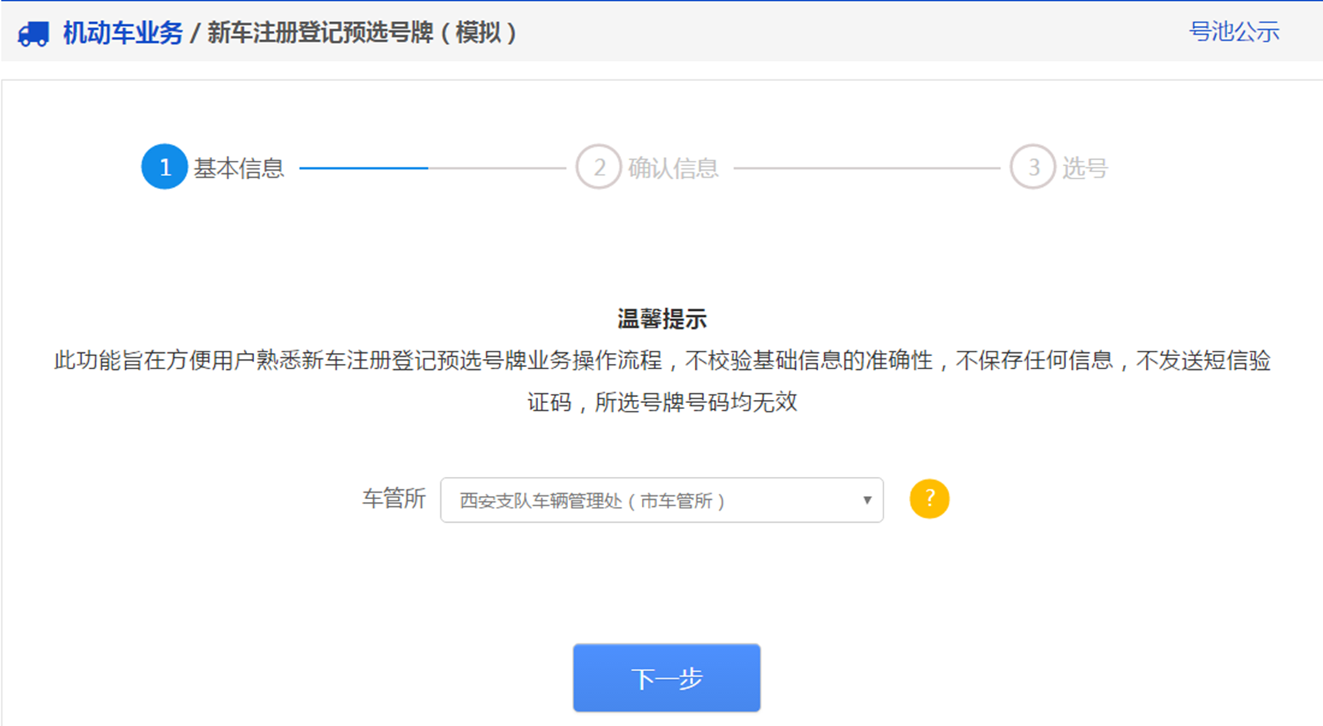This screenshot has width=1323, height=726.
Task: Expand the 车管所 dropdown list
Action: pyautogui.click(x=662, y=500)
